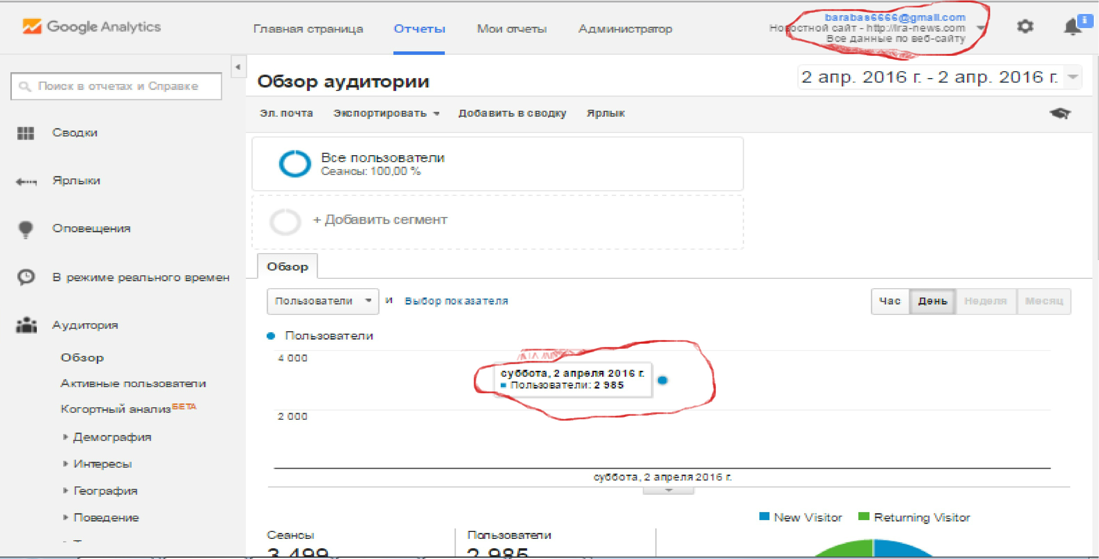Open Аудитория section in sidebar
Screen dimensions: 1099x559
tap(85, 325)
